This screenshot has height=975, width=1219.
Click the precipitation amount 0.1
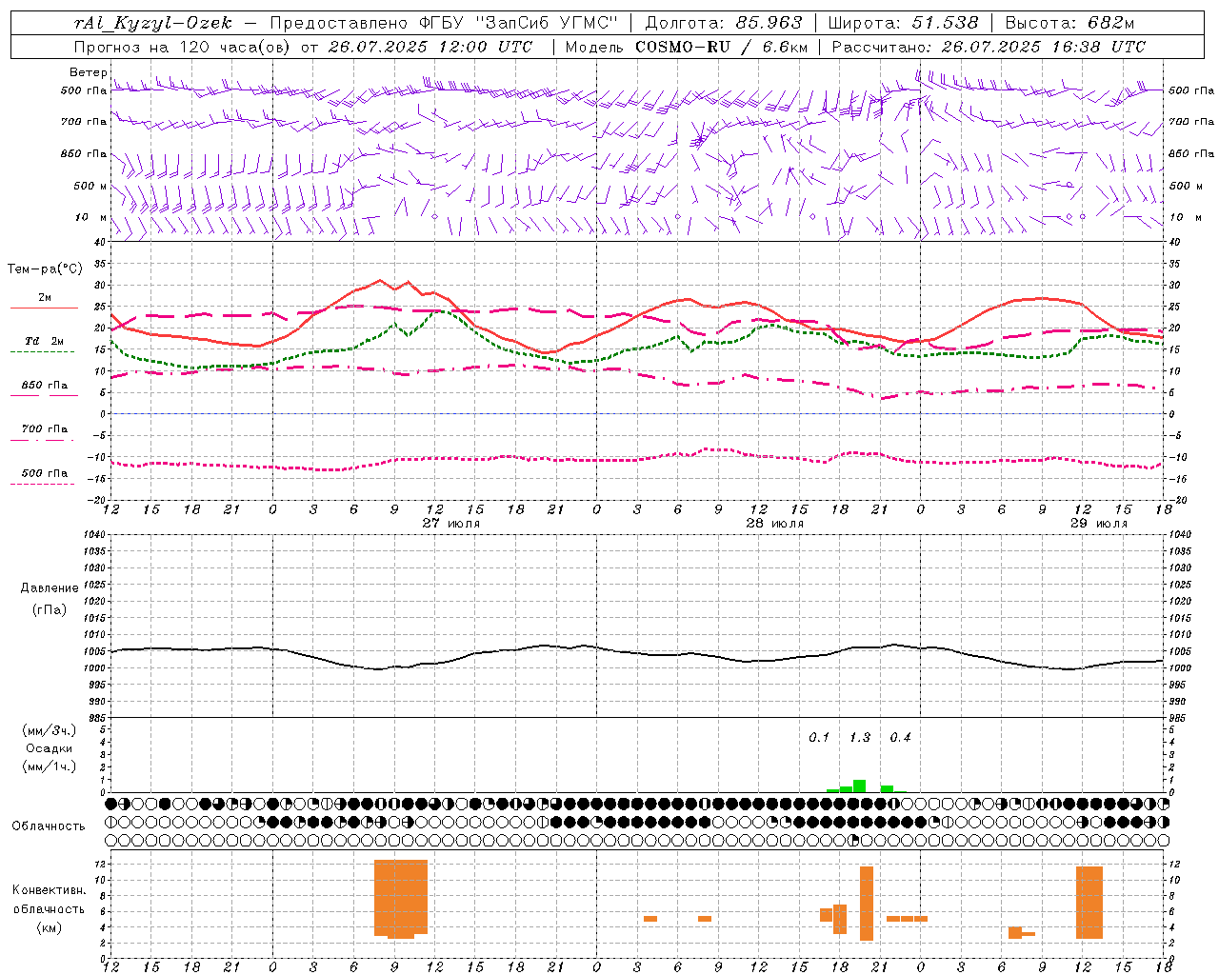pyautogui.click(x=819, y=737)
